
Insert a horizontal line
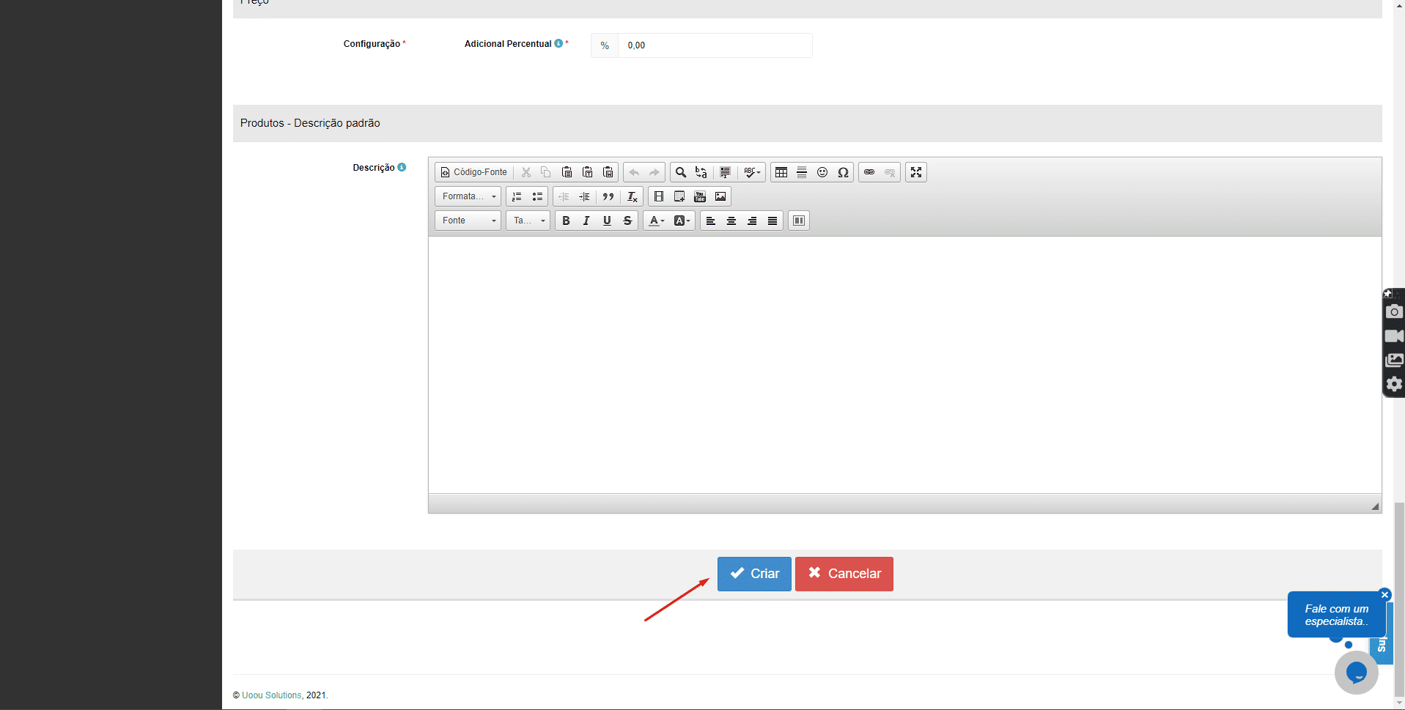(802, 172)
